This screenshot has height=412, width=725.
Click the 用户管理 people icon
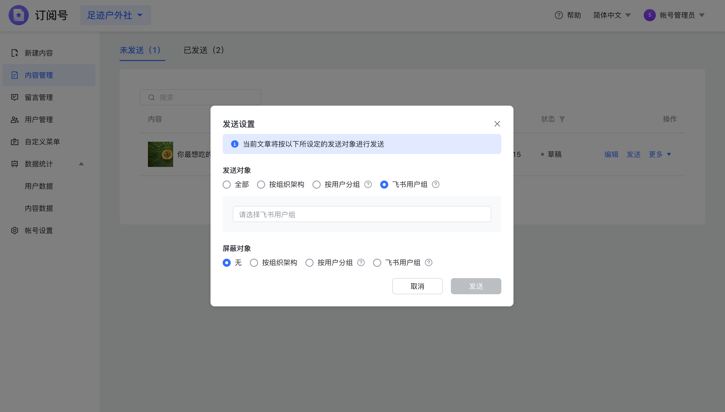[14, 120]
